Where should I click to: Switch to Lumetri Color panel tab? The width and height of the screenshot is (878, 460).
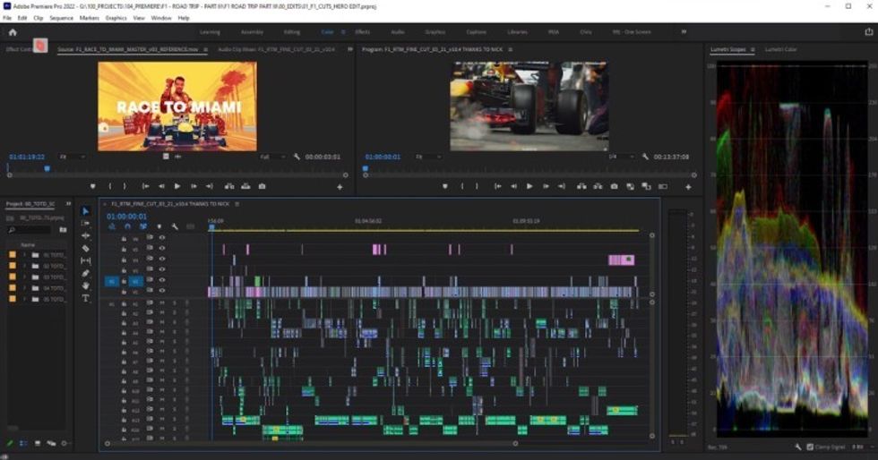(780, 49)
